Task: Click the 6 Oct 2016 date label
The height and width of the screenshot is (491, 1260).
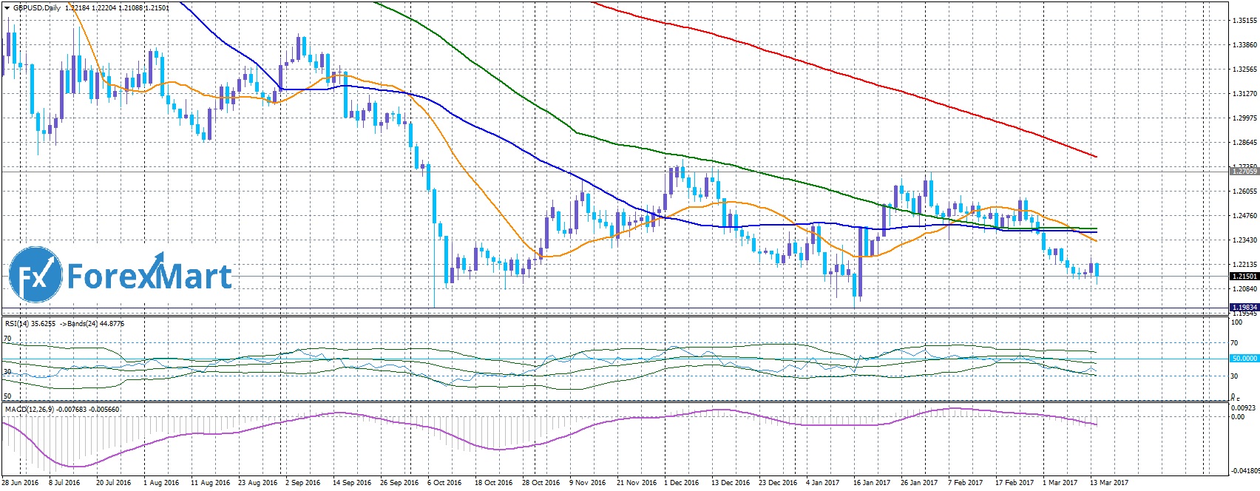Action: point(444,483)
